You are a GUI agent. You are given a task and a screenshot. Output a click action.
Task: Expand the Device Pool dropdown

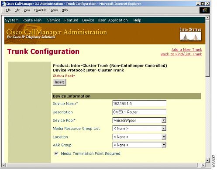click(x=164, y=120)
